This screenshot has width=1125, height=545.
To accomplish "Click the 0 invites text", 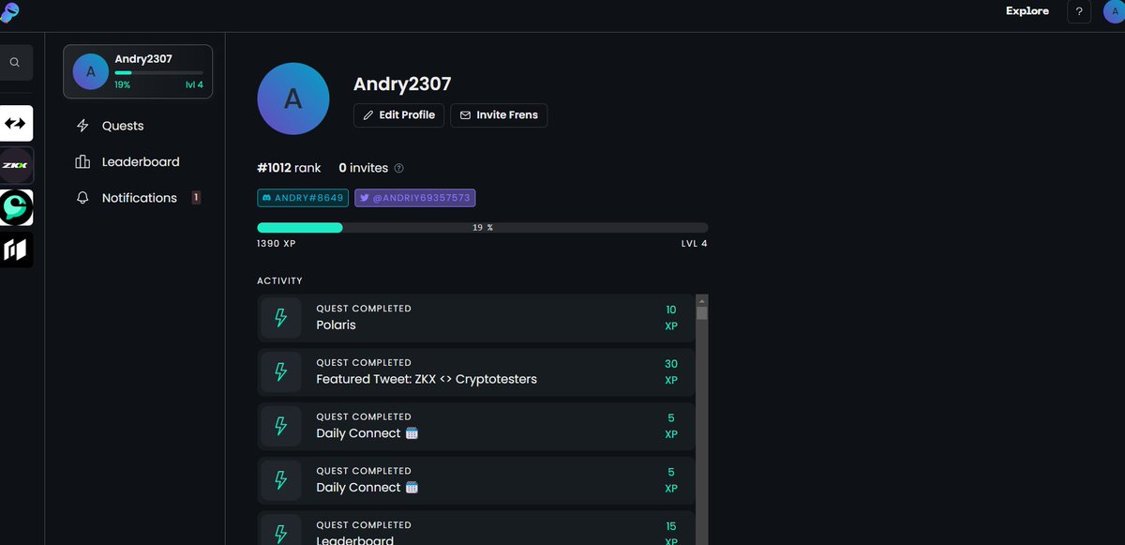I will coord(363,168).
